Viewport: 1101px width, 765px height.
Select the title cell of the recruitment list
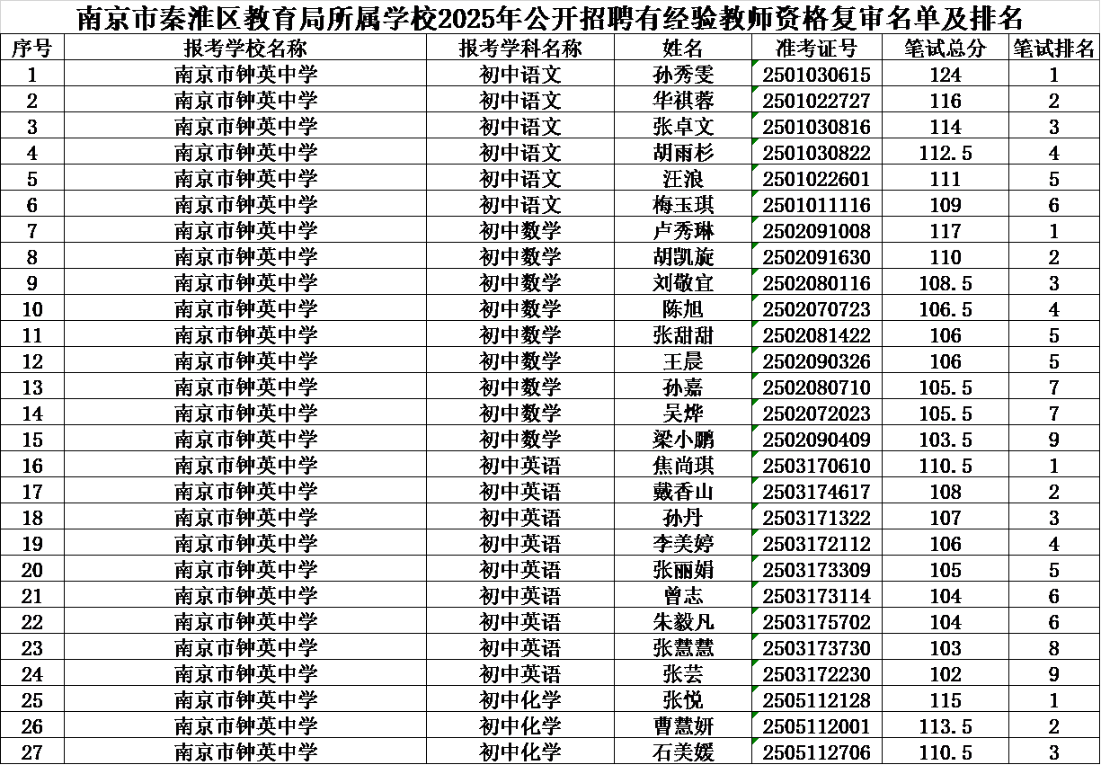point(550,17)
